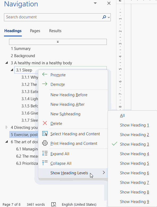Click English (United States) language button
157x207 pixels.
coord(79,204)
